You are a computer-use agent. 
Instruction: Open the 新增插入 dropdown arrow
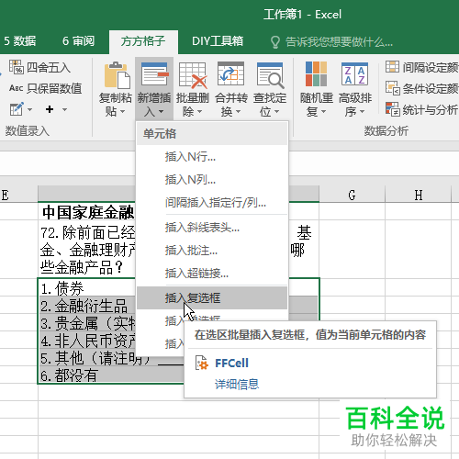click(x=161, y=112)
